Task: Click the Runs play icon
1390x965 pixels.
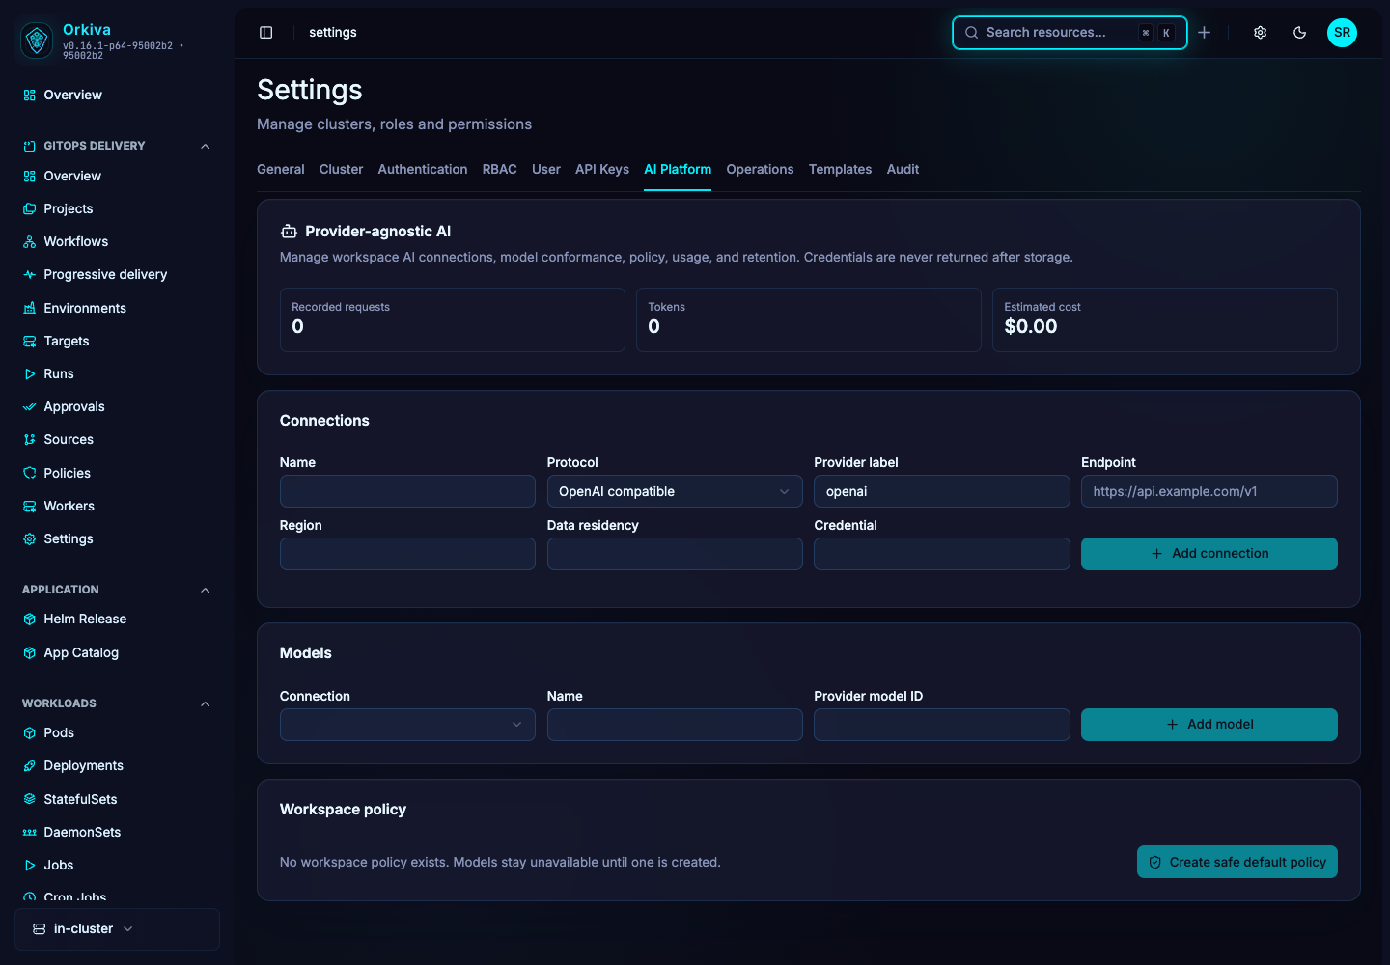Action: pos(30,374)
